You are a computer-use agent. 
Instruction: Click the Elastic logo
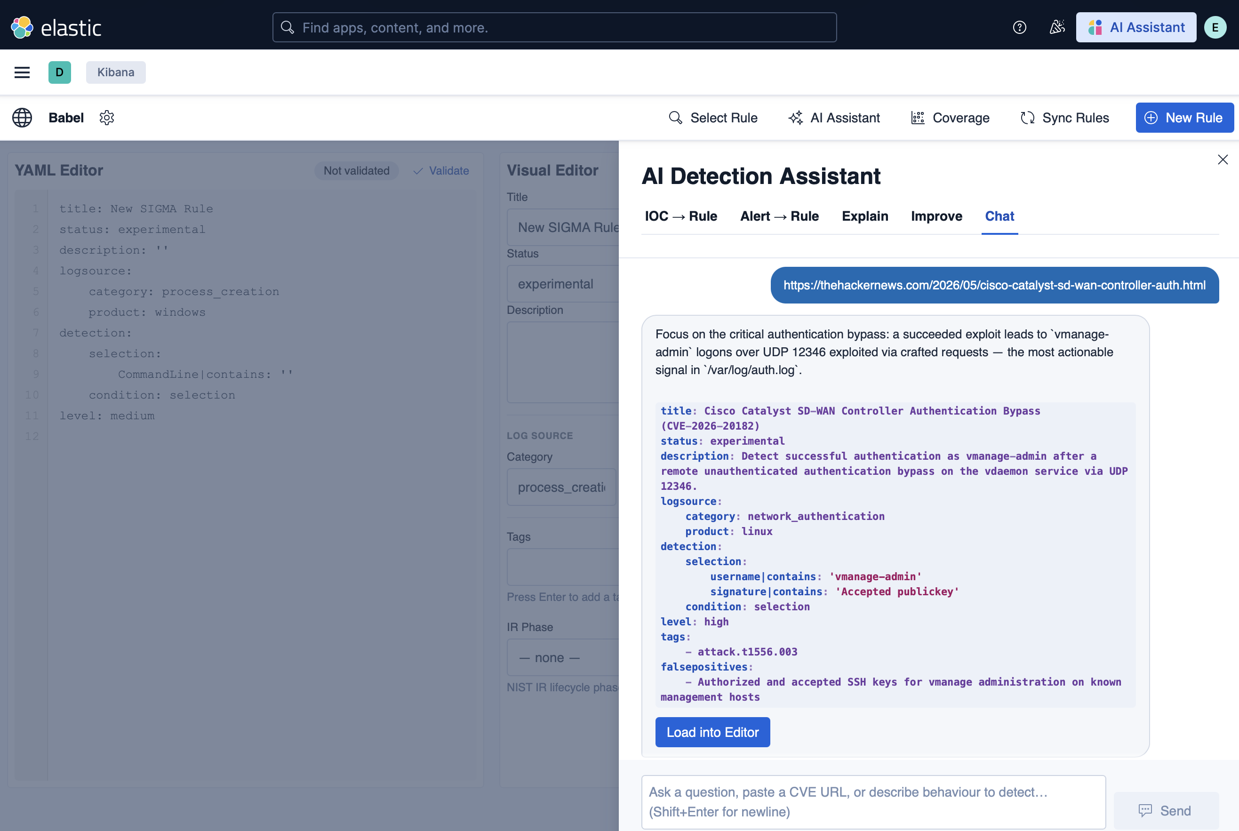pos(56,28)
